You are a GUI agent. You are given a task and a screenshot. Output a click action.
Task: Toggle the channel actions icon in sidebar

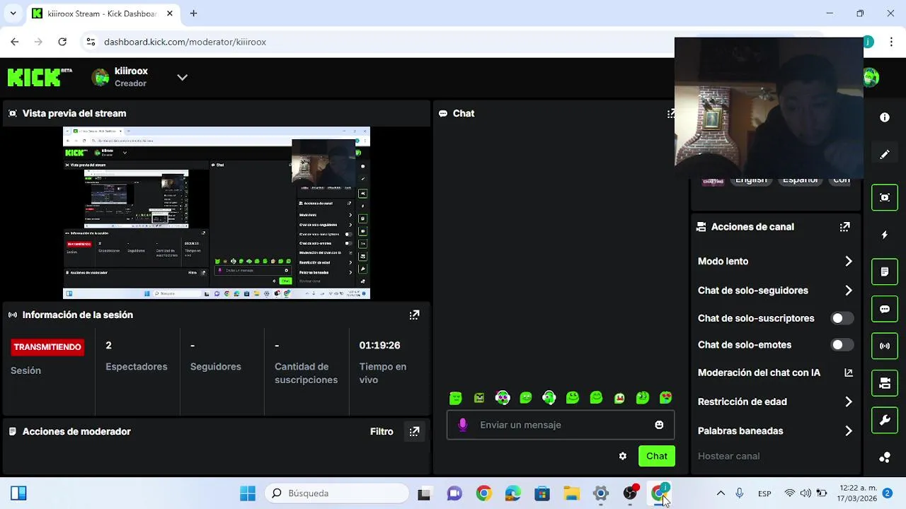(x=885, y=383)
